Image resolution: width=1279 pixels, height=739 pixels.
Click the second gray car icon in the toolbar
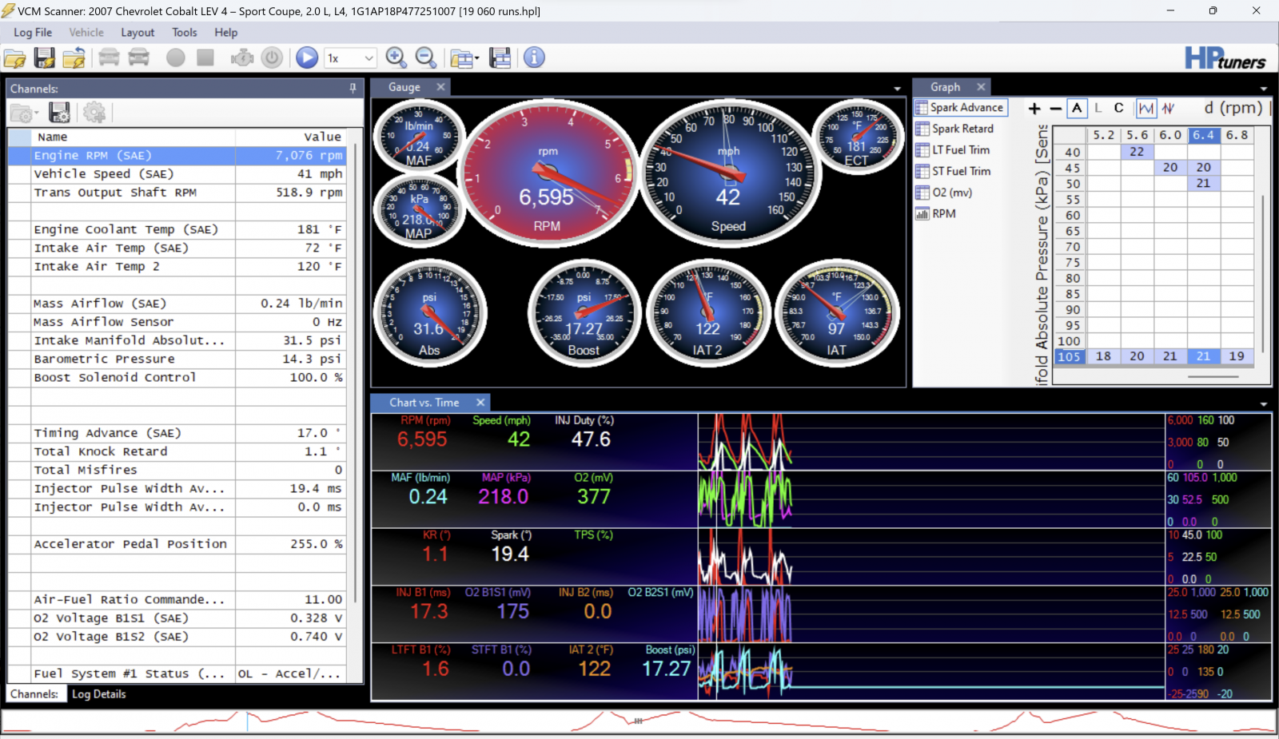coord(139,58)
